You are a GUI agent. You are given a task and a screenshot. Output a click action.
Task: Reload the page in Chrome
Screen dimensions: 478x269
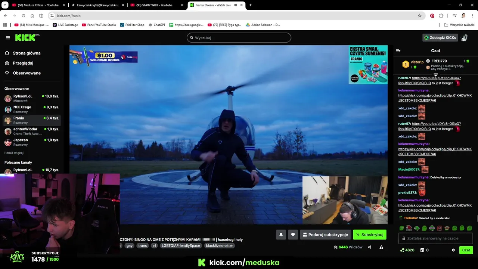pos(23,16)
